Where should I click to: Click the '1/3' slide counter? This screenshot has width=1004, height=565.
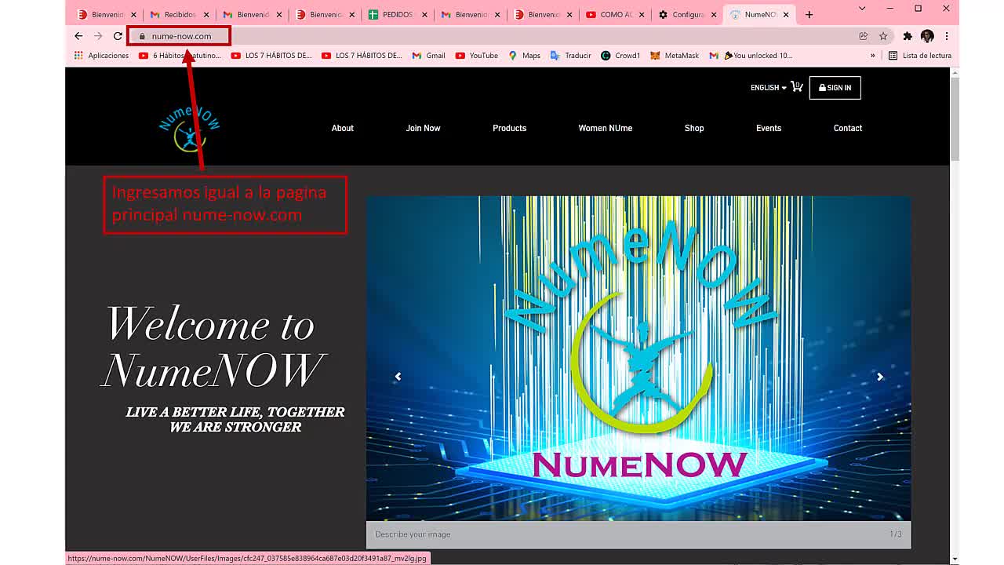[x=895, y=534]
